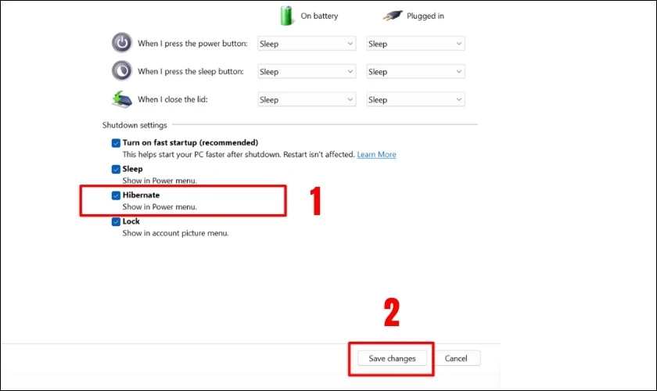Open close lid On battery dropdown
This screenshot has width=657, height=391.
[x=307, y=100]
